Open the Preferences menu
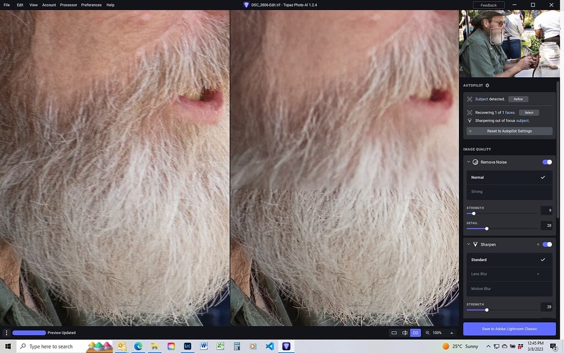 pyautogui.click(x=91, y=4)
